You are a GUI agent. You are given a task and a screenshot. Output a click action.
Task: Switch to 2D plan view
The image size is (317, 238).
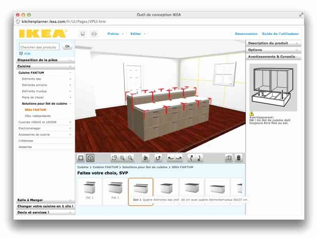[x=81, y=158]
